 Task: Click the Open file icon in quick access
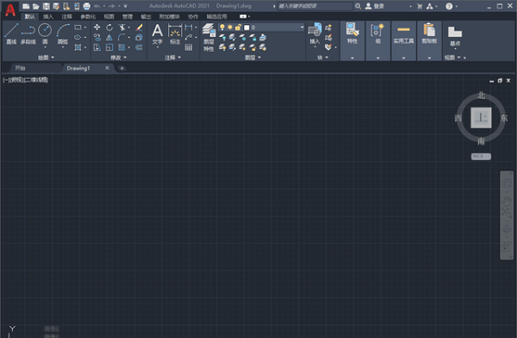click(x=36, y=6)
